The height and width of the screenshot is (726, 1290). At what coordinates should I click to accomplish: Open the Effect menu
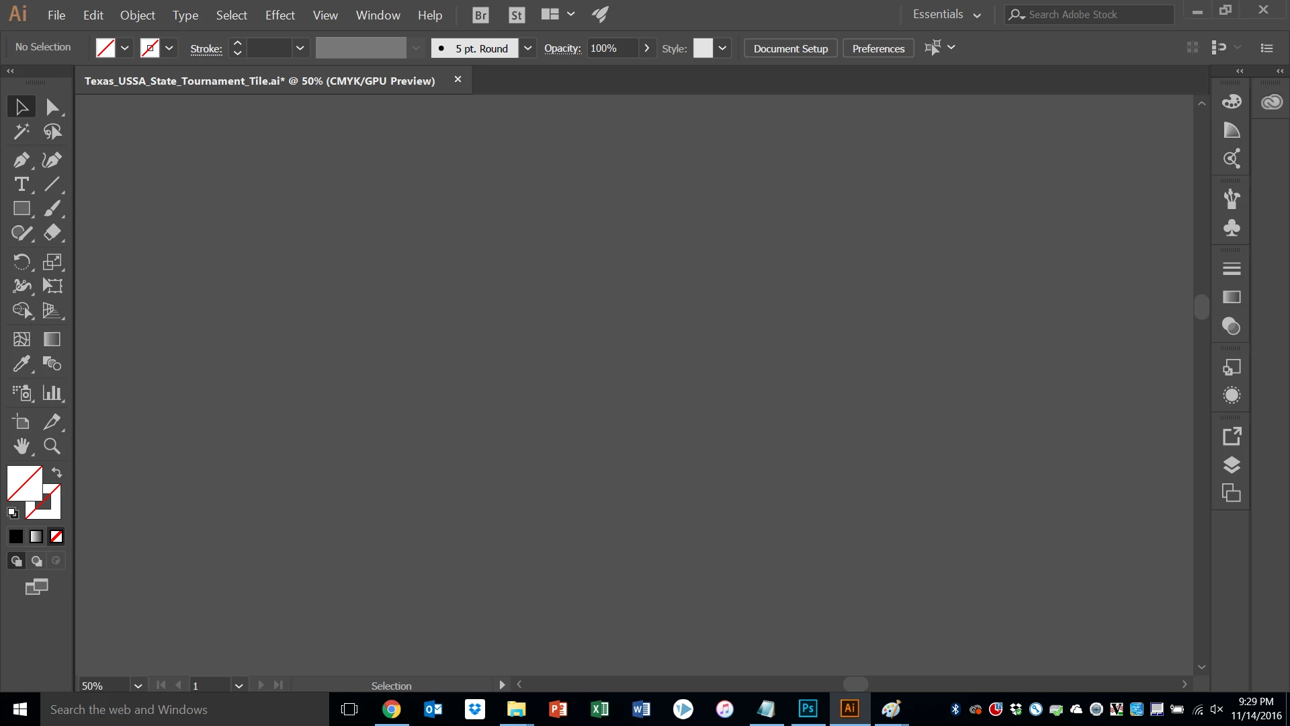coord(279,15)
